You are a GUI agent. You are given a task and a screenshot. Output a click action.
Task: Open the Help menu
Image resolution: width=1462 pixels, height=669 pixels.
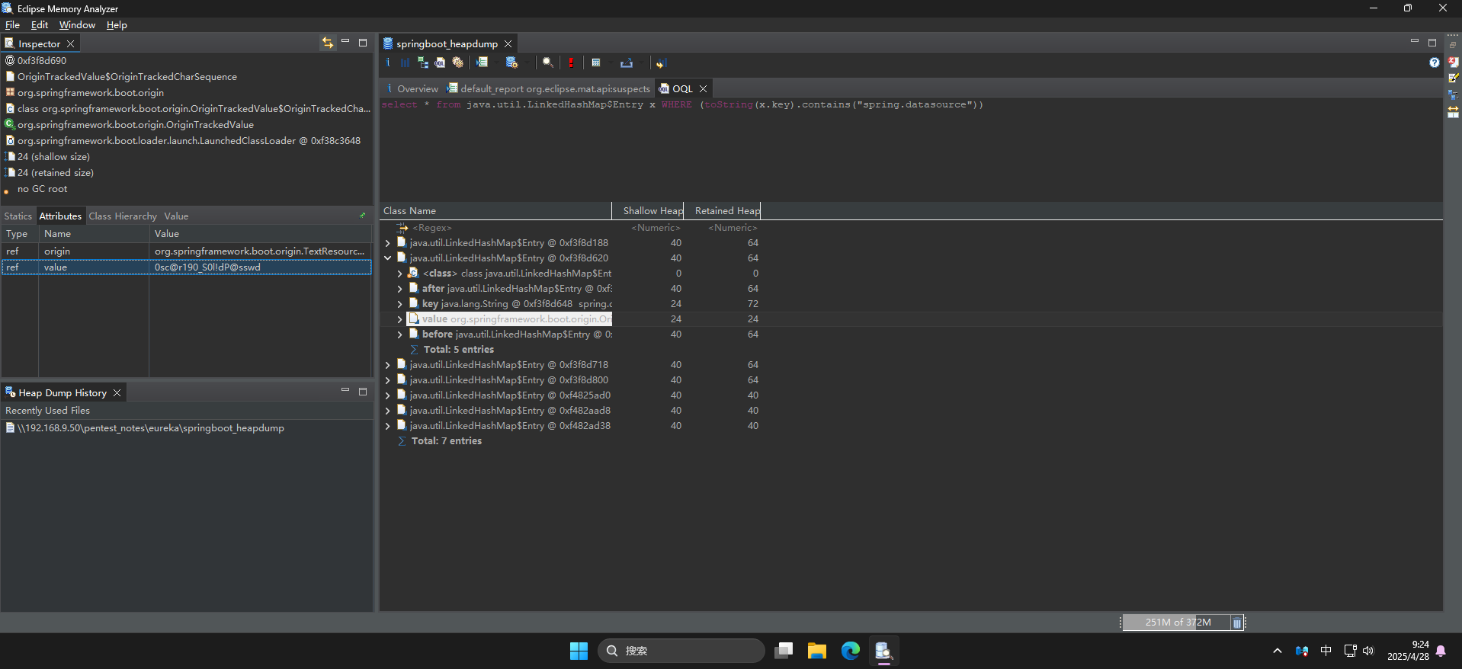coord(117,25)
